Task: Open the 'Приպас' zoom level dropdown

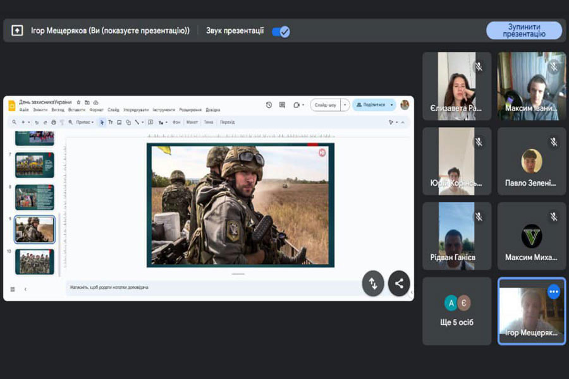Action: point(85,122)
